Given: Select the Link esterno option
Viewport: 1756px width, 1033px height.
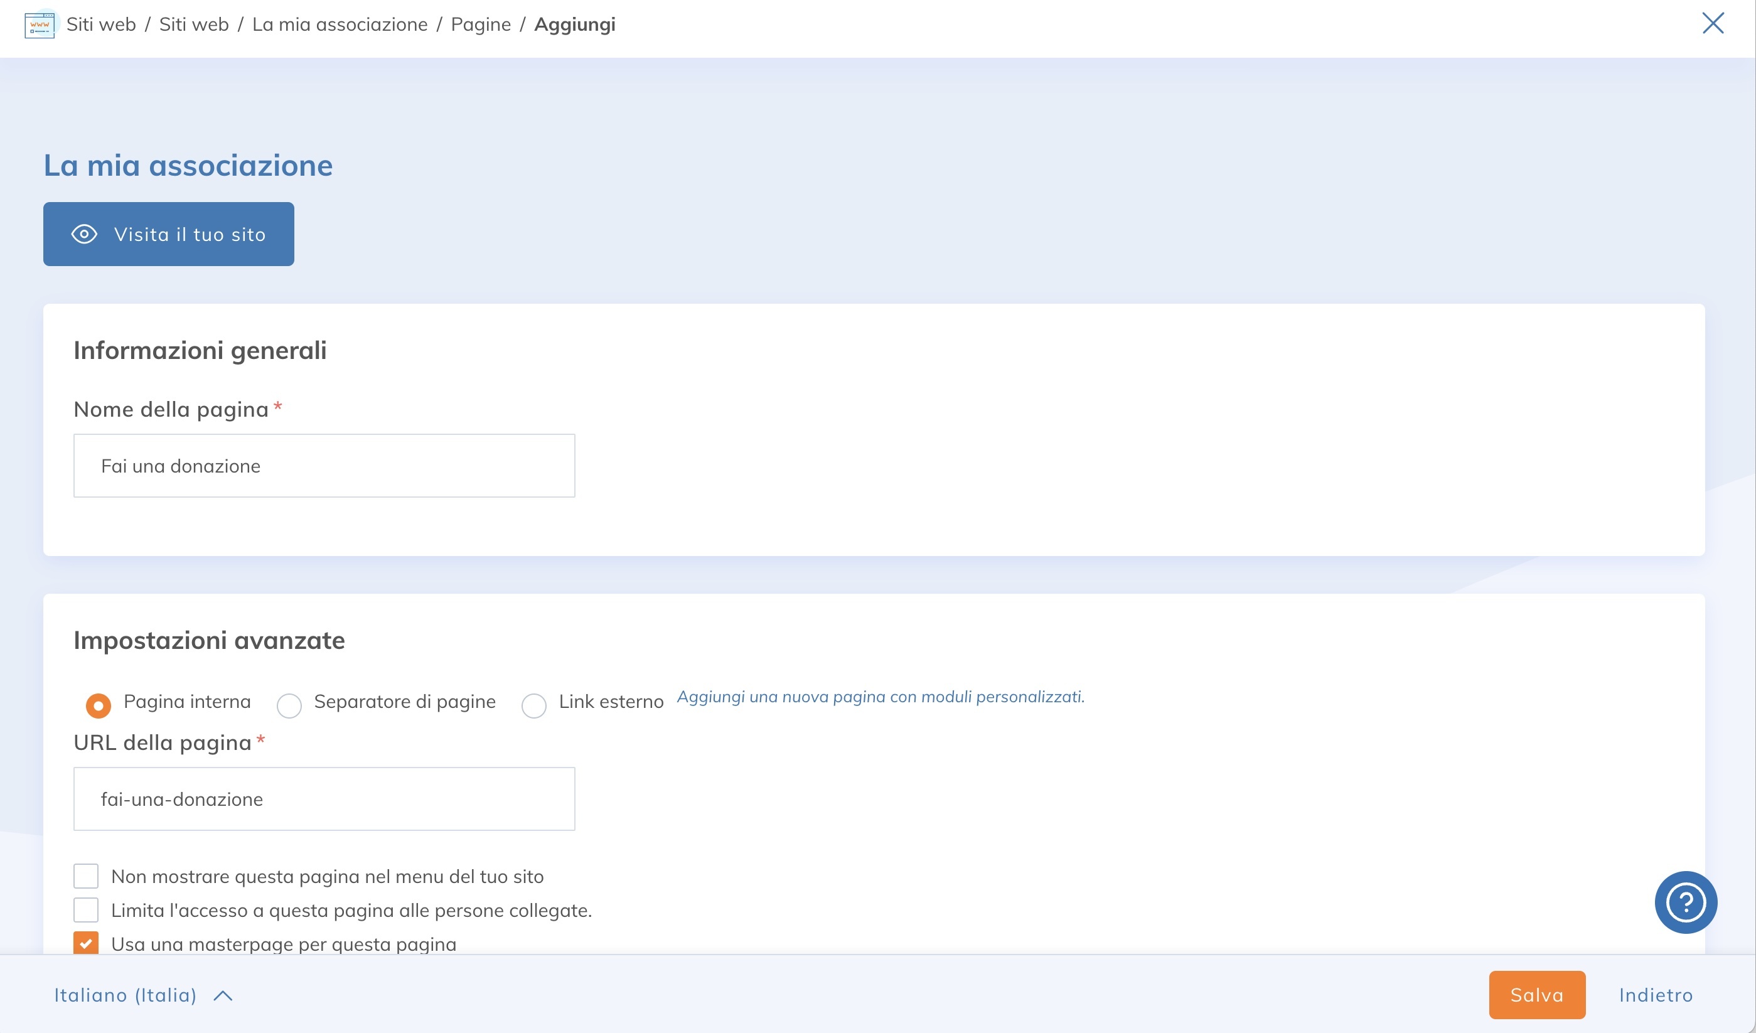Looking at the screenshot, I should (x=534, y=705).
